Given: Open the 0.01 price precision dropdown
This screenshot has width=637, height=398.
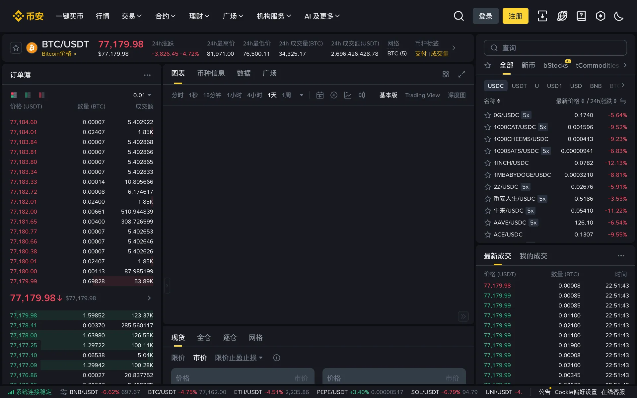Looking at the screenshot, I should [142, 95].
